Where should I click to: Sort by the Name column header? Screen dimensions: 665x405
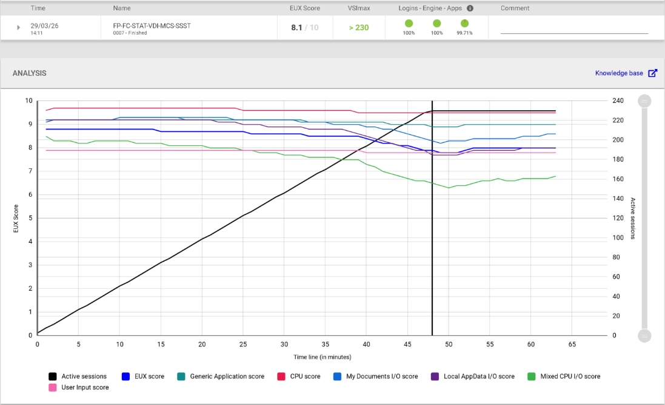pos(122,8)
